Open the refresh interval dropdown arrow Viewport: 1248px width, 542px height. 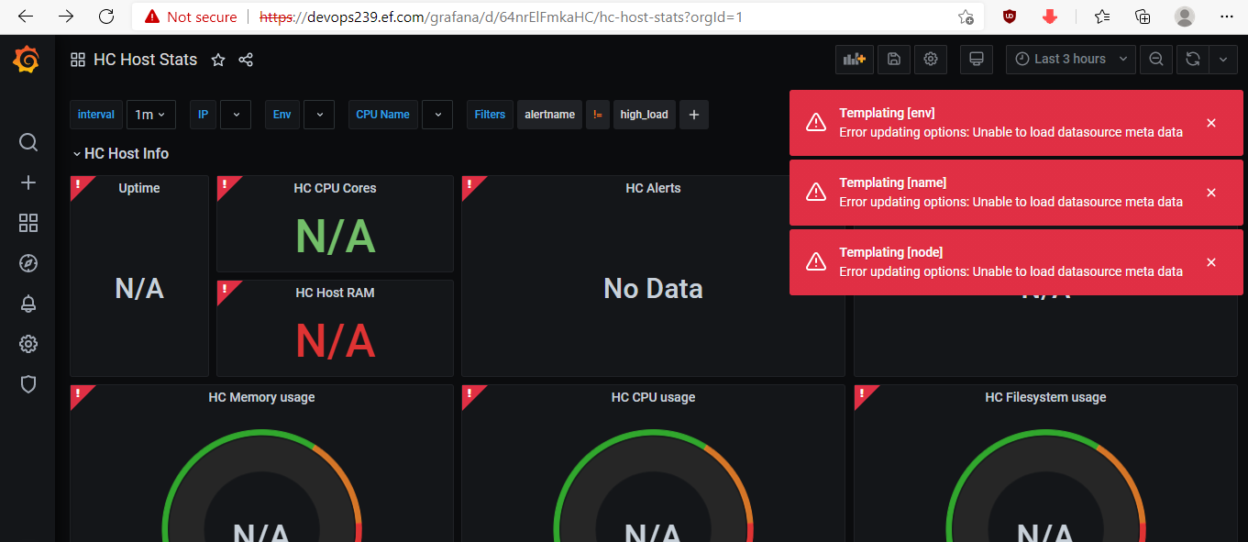pyautogui.click(x=1223, y=60)
